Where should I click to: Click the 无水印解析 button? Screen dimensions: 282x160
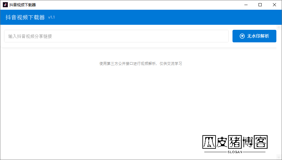point(254,36)
